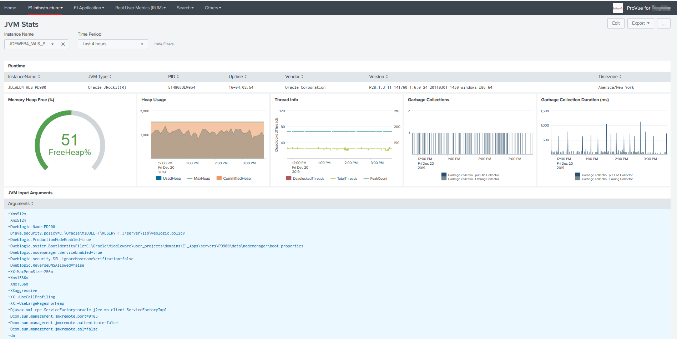Click the Hide Filters link
Screen dimensions: 677x339
(164, 44)
